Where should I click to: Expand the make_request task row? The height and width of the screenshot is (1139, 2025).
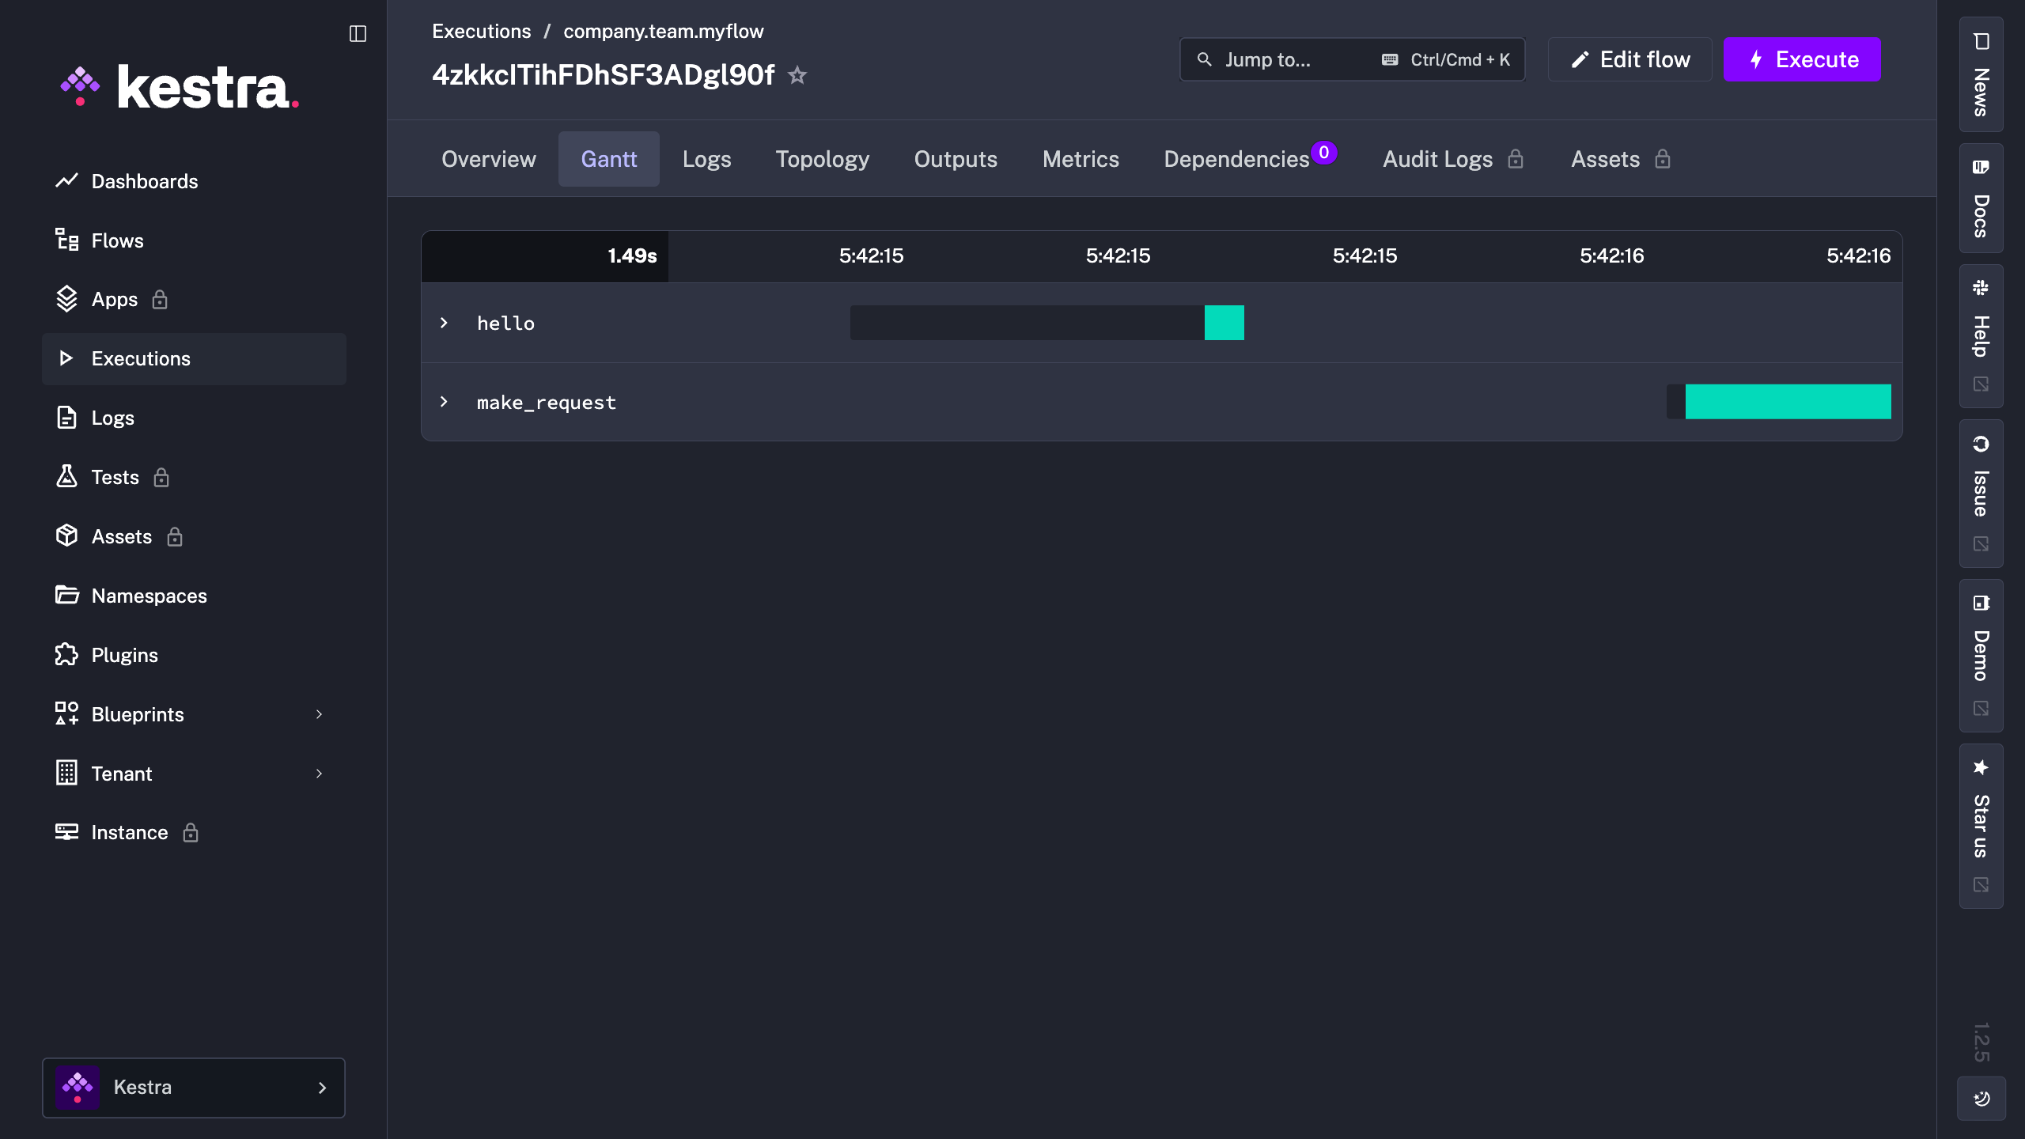point(444,402)
